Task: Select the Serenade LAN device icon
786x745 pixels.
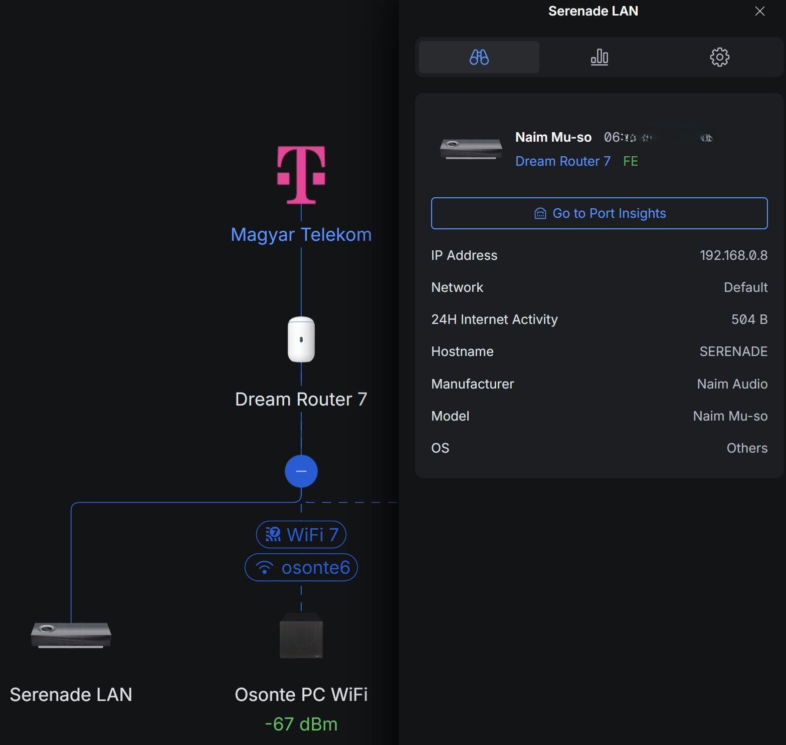Action: point(71,635)
